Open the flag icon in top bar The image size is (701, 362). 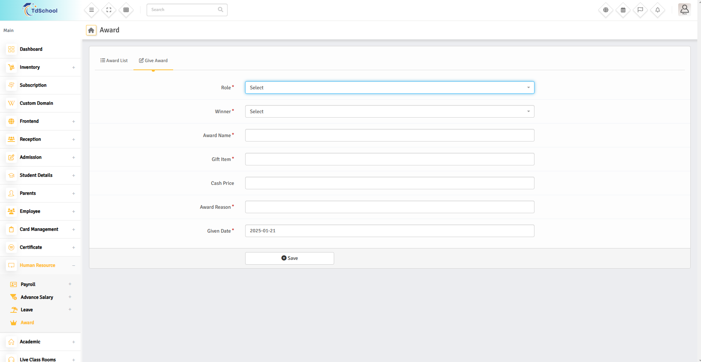pos(640,10)
